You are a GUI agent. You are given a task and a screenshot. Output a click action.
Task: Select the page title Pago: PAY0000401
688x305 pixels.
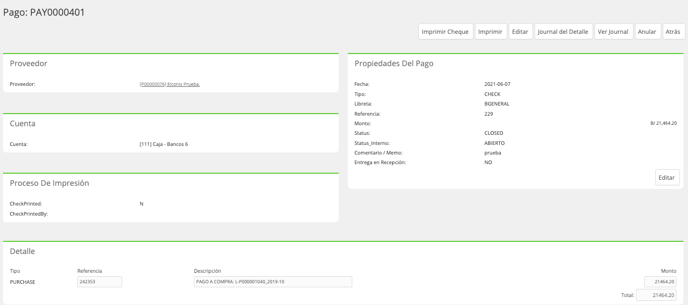click(44, 13)
